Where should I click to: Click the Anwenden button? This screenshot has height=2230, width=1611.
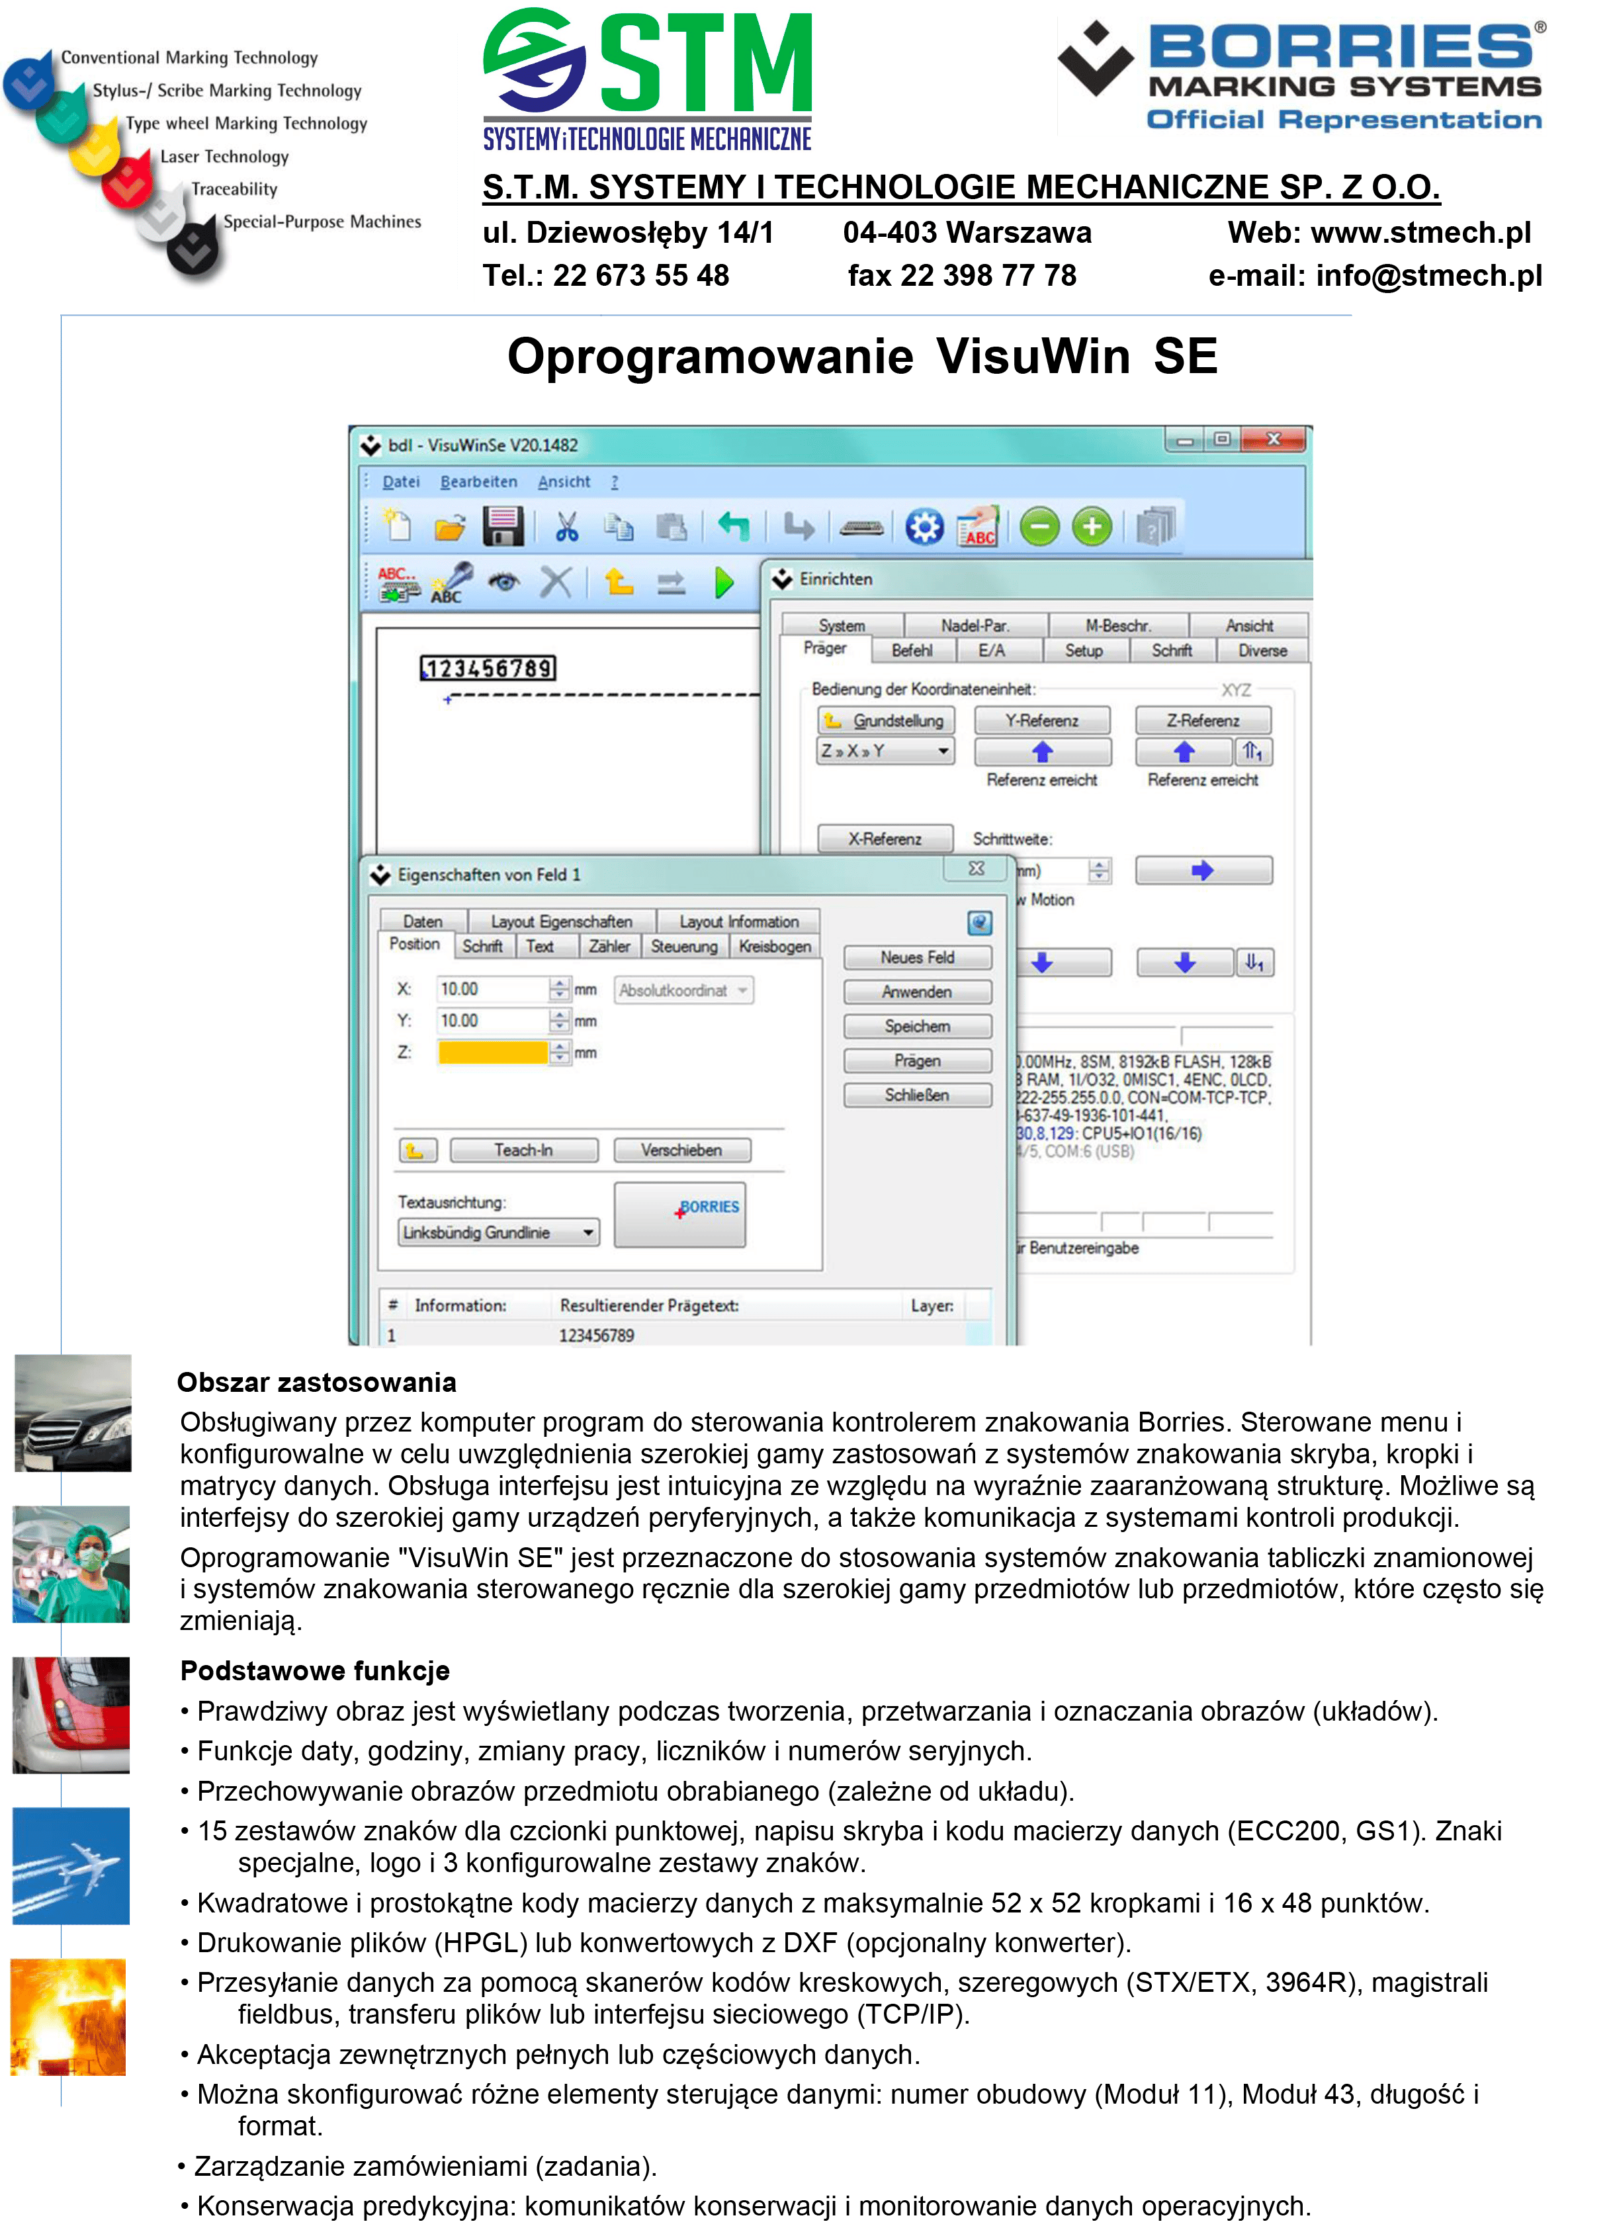coord(916,991)
